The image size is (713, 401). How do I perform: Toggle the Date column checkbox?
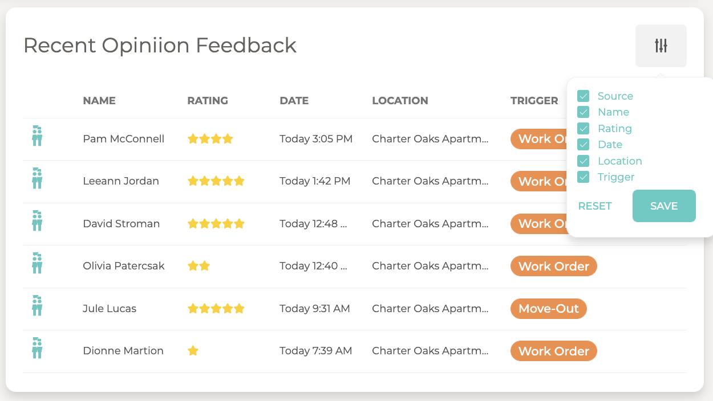[x=583, y=145]
